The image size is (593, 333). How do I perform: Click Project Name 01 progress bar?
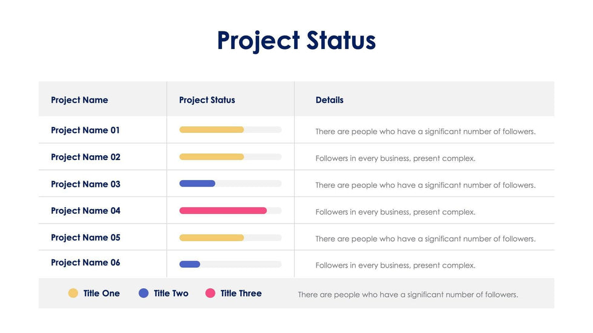coord(212,130)
